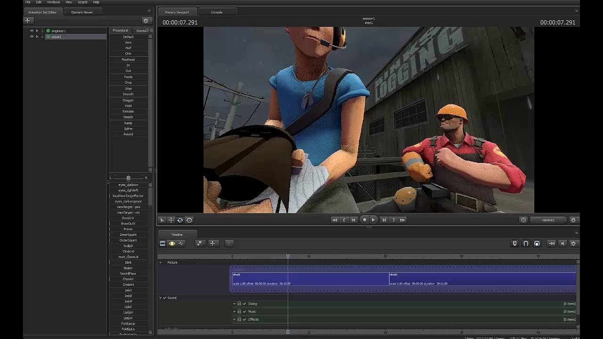The width and height of the screenshot is (603, 339).
Task: Open the viewport gear settings
Action: click(573, 220)
